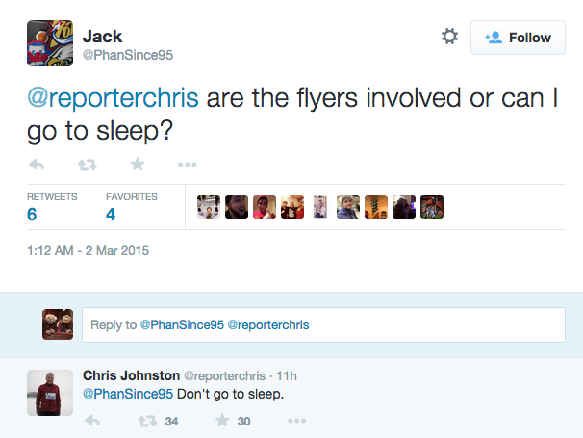Screen dimensions: 583x438
Task: Retweet Chris Johnston's reply
Action: click(148, 421)
